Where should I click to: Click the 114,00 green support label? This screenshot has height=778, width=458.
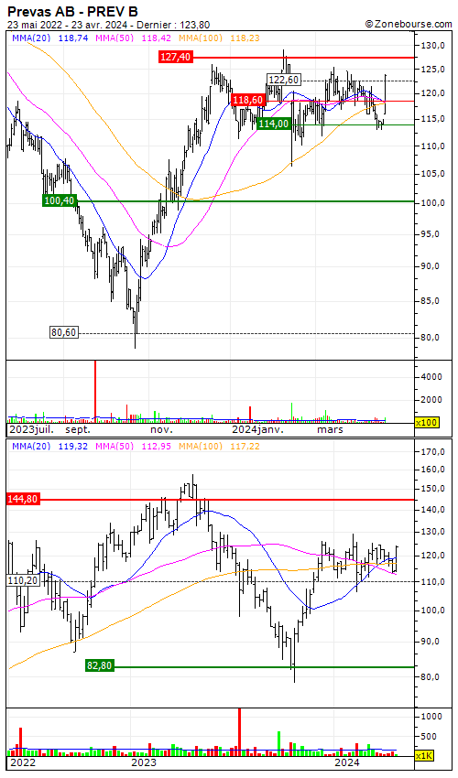click(x=274, y=124)
